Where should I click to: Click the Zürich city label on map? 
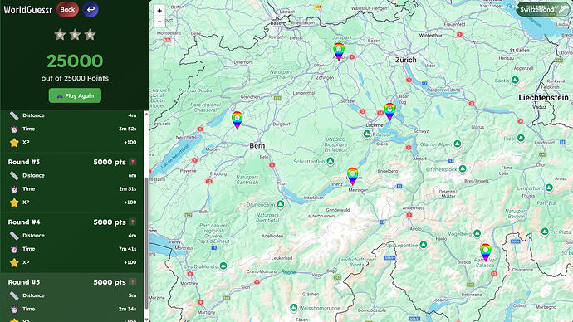[405, 60]
